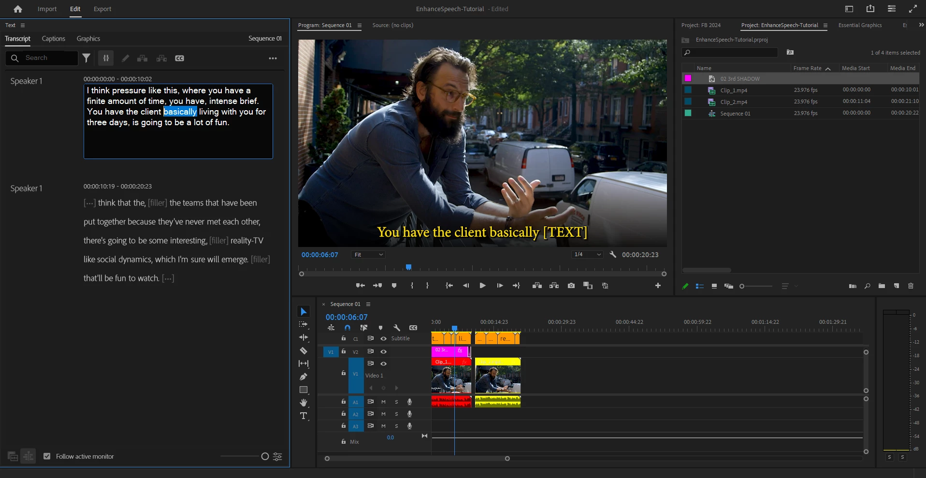Mute audio track A1
This screenshot has width=926, height=478.
(x=383, y=402)
